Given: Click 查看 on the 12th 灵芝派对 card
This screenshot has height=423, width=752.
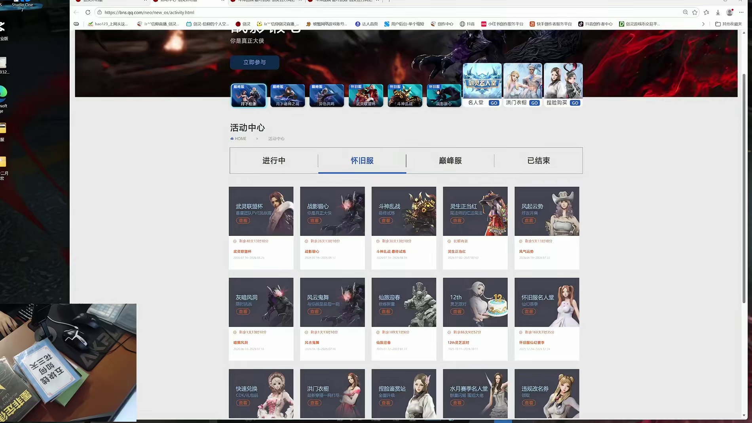Looking at the screenshot, I should (x=457, y=311).
